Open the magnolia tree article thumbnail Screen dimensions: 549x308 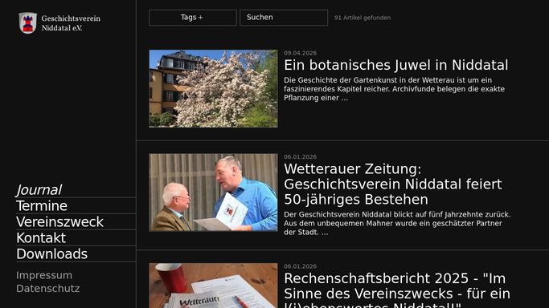213,88
